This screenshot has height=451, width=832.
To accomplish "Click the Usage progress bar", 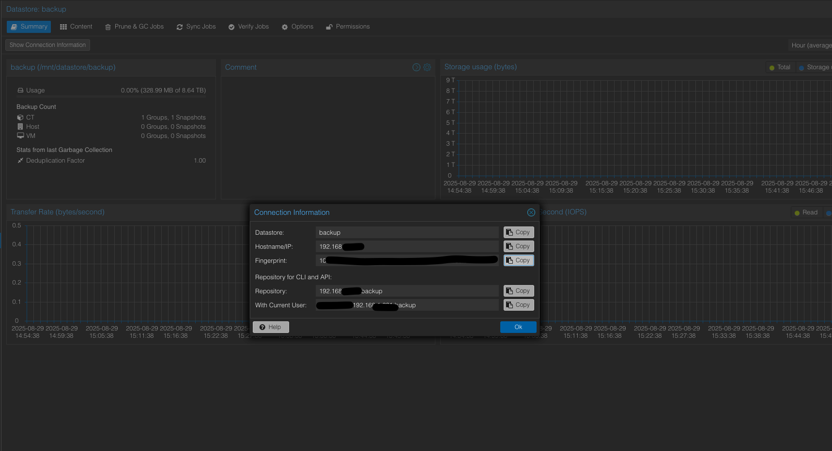I will (x=111, y=97).
